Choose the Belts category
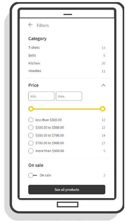Viewport: 127px width, 223px height. [x=67, y=55]
